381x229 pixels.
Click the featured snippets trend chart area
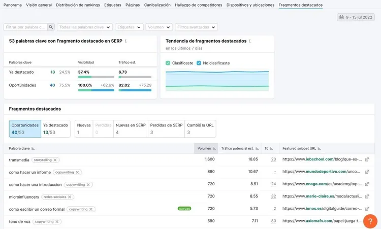pyautogui.click(x=217, y=81)
